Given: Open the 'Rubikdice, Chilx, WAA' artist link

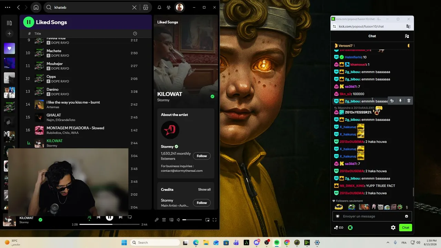Looking at the screenshot, I should tap(62, 133).
